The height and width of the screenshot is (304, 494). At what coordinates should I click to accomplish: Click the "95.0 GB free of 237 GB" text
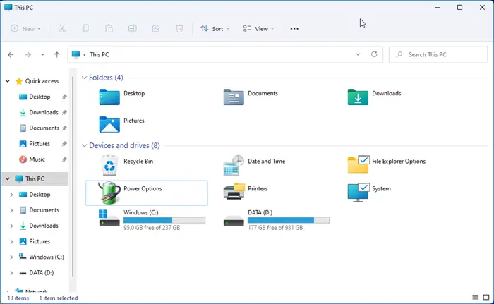pyautogui.click(x=152, y=227)
